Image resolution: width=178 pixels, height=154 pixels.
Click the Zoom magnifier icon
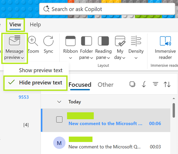tap(33, 41)
